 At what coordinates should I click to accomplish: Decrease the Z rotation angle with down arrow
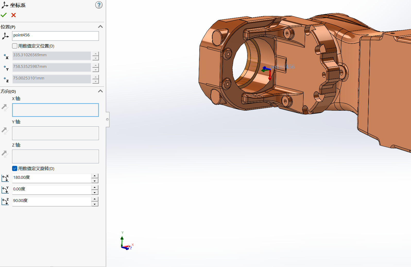[x=95, y=204]
